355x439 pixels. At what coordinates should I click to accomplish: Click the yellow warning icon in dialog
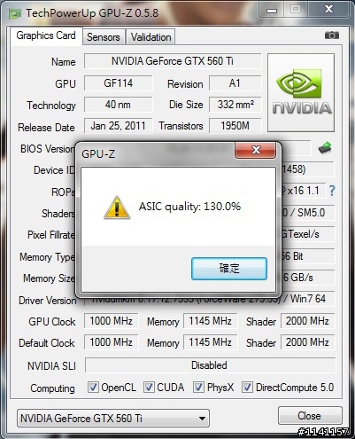[x=117, y=208]
